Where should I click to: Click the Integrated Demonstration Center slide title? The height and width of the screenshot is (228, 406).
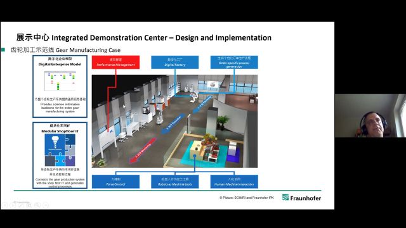tap(144, 37)
